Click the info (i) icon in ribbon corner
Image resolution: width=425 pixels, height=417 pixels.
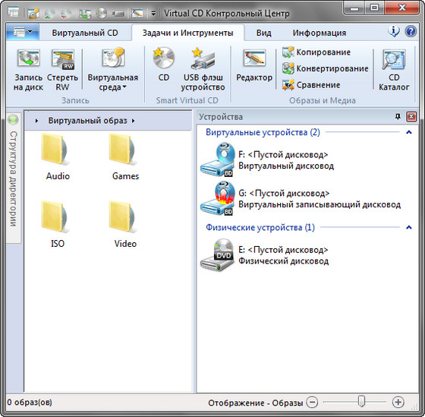[x=394, y=31]
